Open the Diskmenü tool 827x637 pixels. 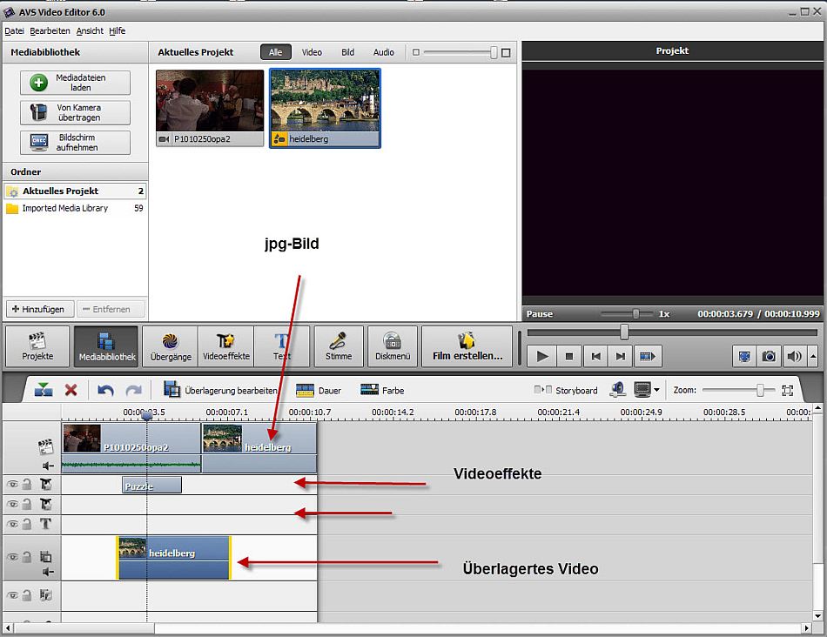click(392, 346)
